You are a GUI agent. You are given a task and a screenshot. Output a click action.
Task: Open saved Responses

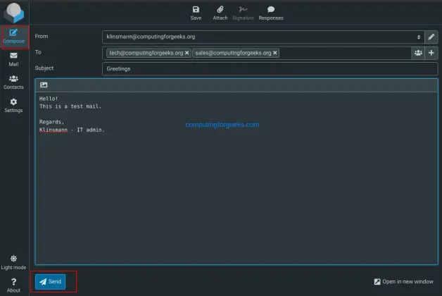coord(270,12)
